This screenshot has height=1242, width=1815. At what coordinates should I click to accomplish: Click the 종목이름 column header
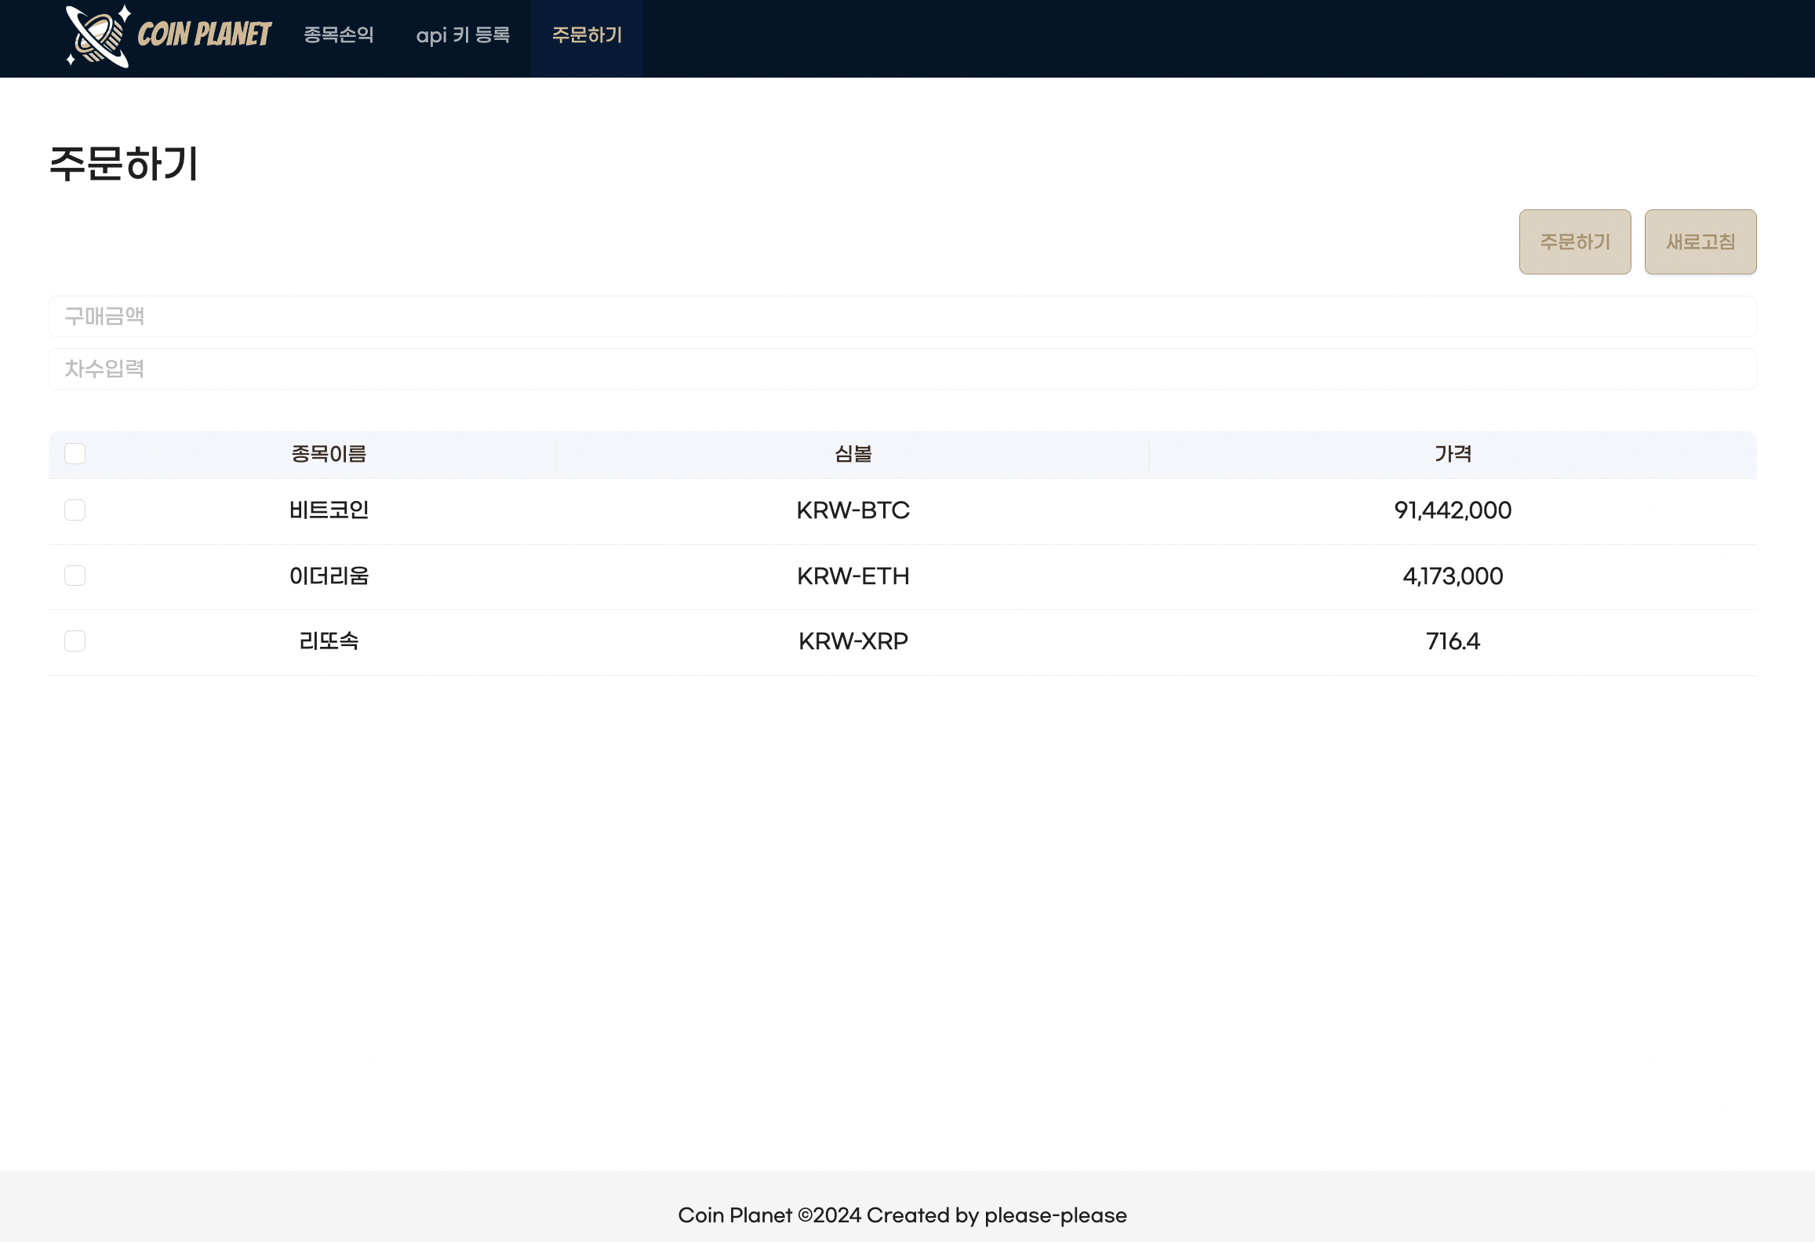coord(329,454)
